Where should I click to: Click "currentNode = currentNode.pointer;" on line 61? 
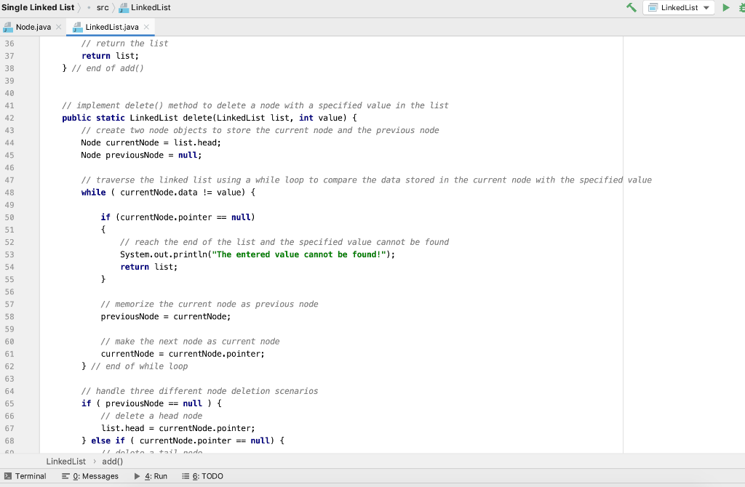point(183,354)
